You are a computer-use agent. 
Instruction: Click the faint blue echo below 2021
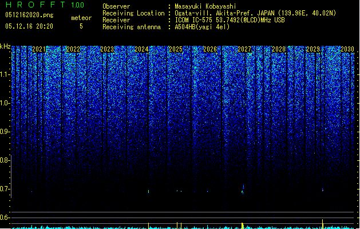[x=31, y=191]
